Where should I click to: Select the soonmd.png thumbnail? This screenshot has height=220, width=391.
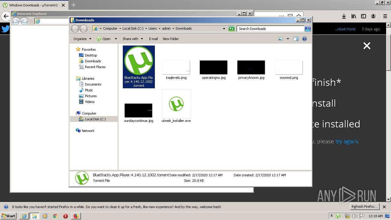pos(289,67)
